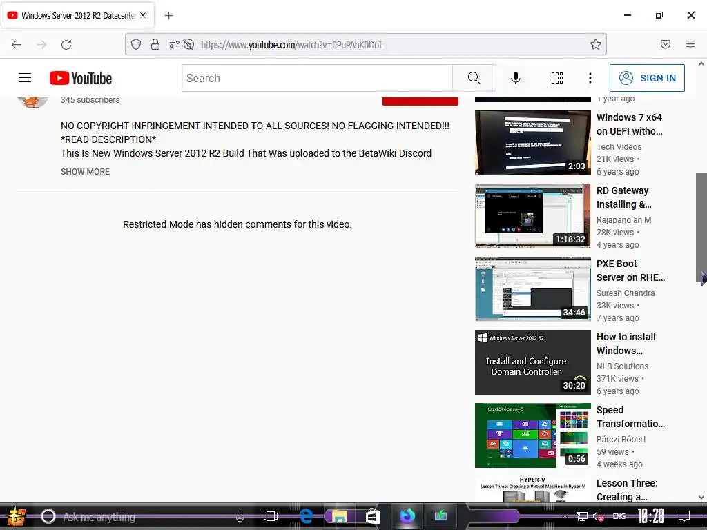The image size is (707, 530).
Task: Click the How to install Windows title
Action: [626, 344]
